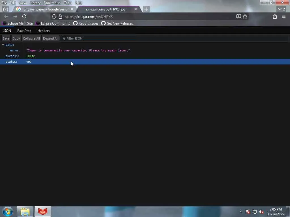The image size is (290, 217).
Task: Collapse the data node in JSON tree
Action: [3, 45]
